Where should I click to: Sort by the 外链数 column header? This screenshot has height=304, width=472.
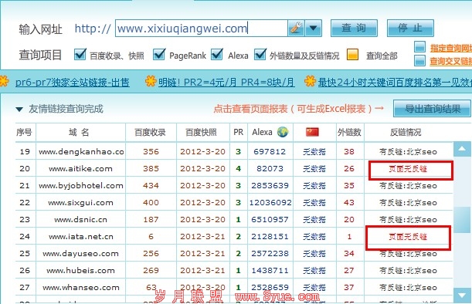[349, 132]
